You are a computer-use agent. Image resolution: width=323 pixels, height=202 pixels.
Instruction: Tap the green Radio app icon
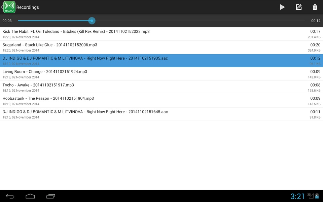tap(9, 7)
